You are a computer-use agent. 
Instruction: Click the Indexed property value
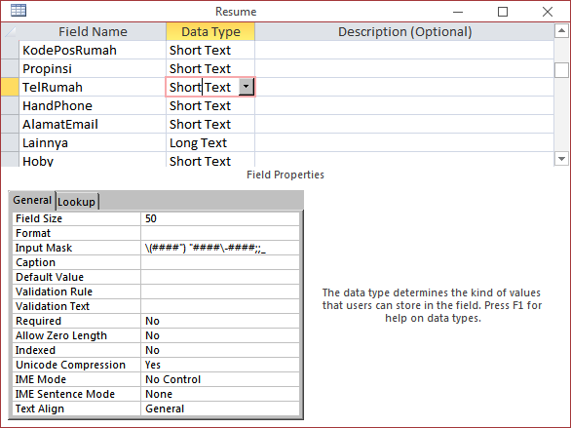tap(220, 350)
